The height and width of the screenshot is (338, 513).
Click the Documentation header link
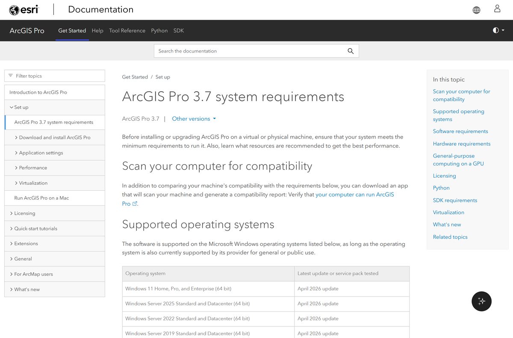pos(100,9)
